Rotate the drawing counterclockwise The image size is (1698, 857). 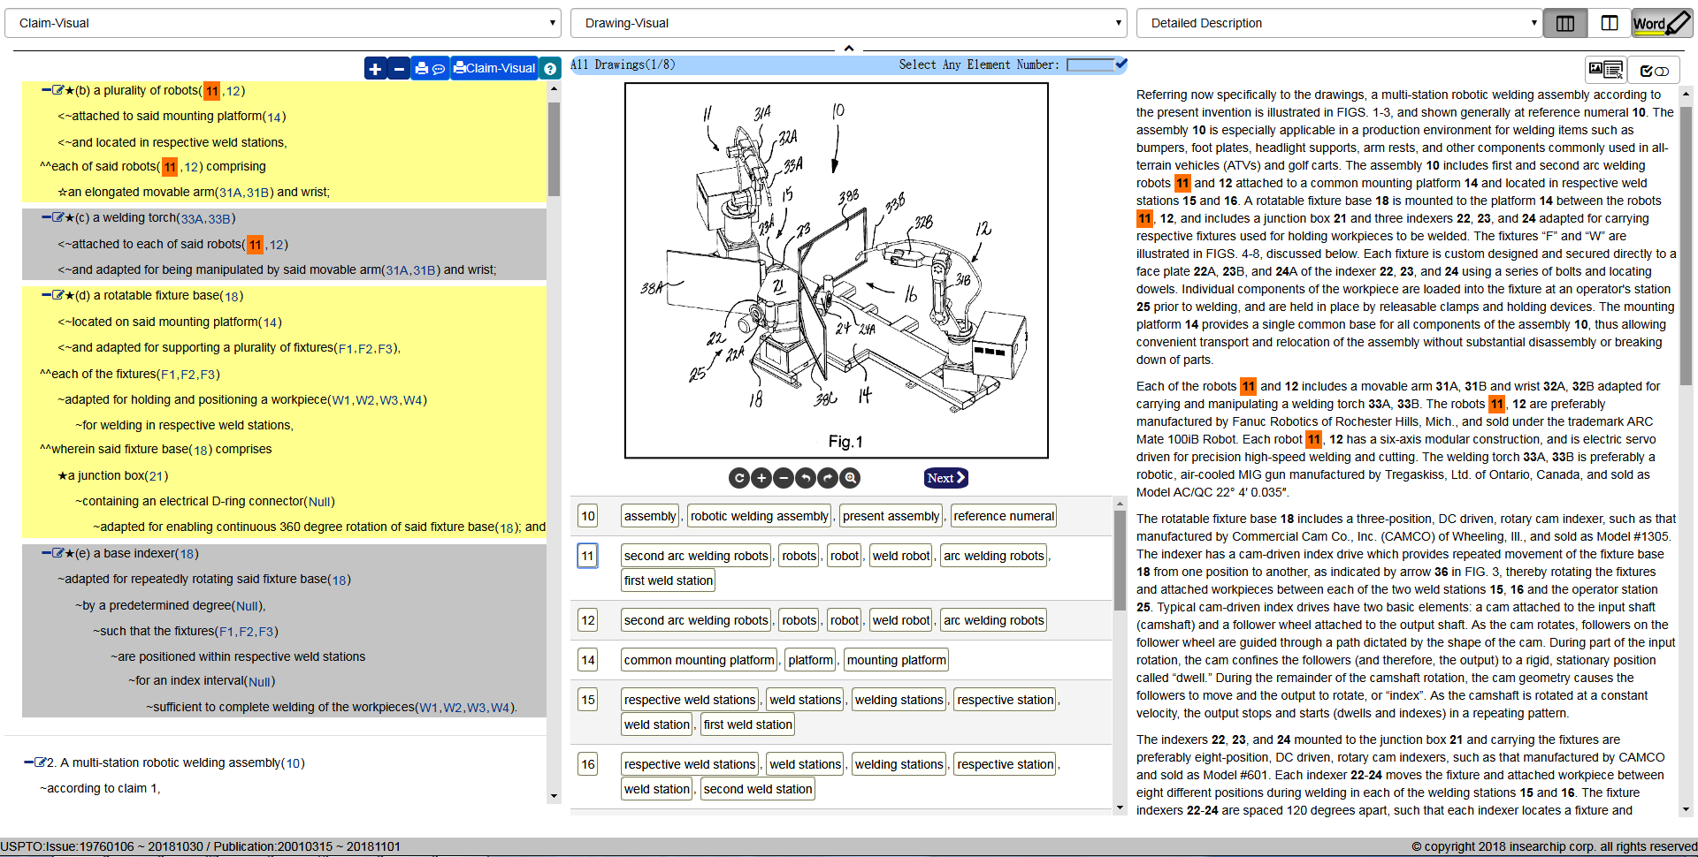(806, 478)
